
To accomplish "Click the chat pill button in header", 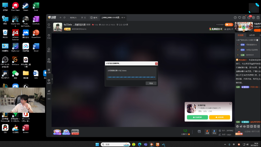I will [x=94, y=18].
